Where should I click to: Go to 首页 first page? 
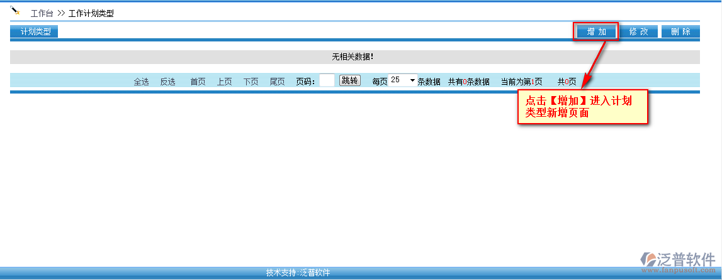tap(198, 82)
